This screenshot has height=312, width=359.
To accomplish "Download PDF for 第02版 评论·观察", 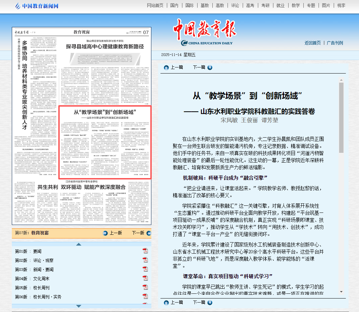I will pyautogui.click(x=145, y=260).
